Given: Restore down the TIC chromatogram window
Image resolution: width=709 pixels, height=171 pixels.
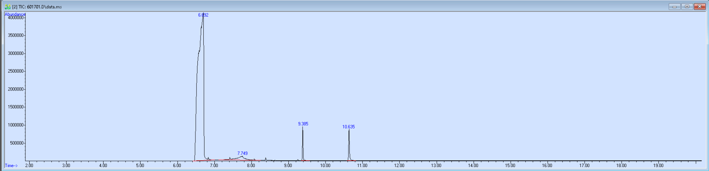Looking at the screenshot, I should (687, 6).
